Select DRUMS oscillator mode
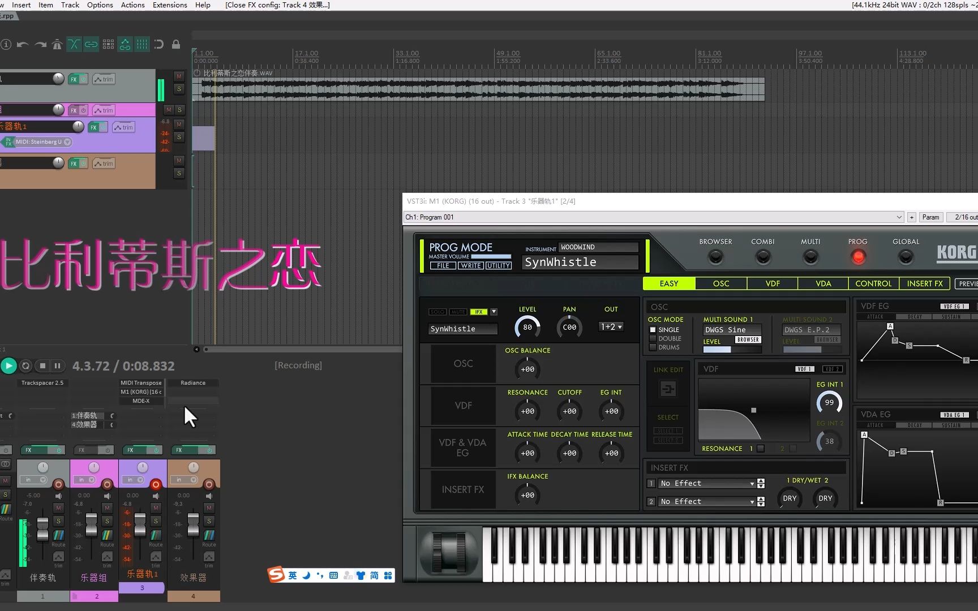The width and height of the screenshot is (978, 611). click(653, 347)
